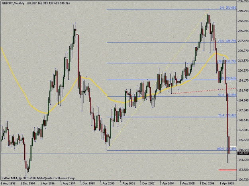
Task: Click the 177.345 price axis value
Action: pyautogui.click(x=243, y=110)
